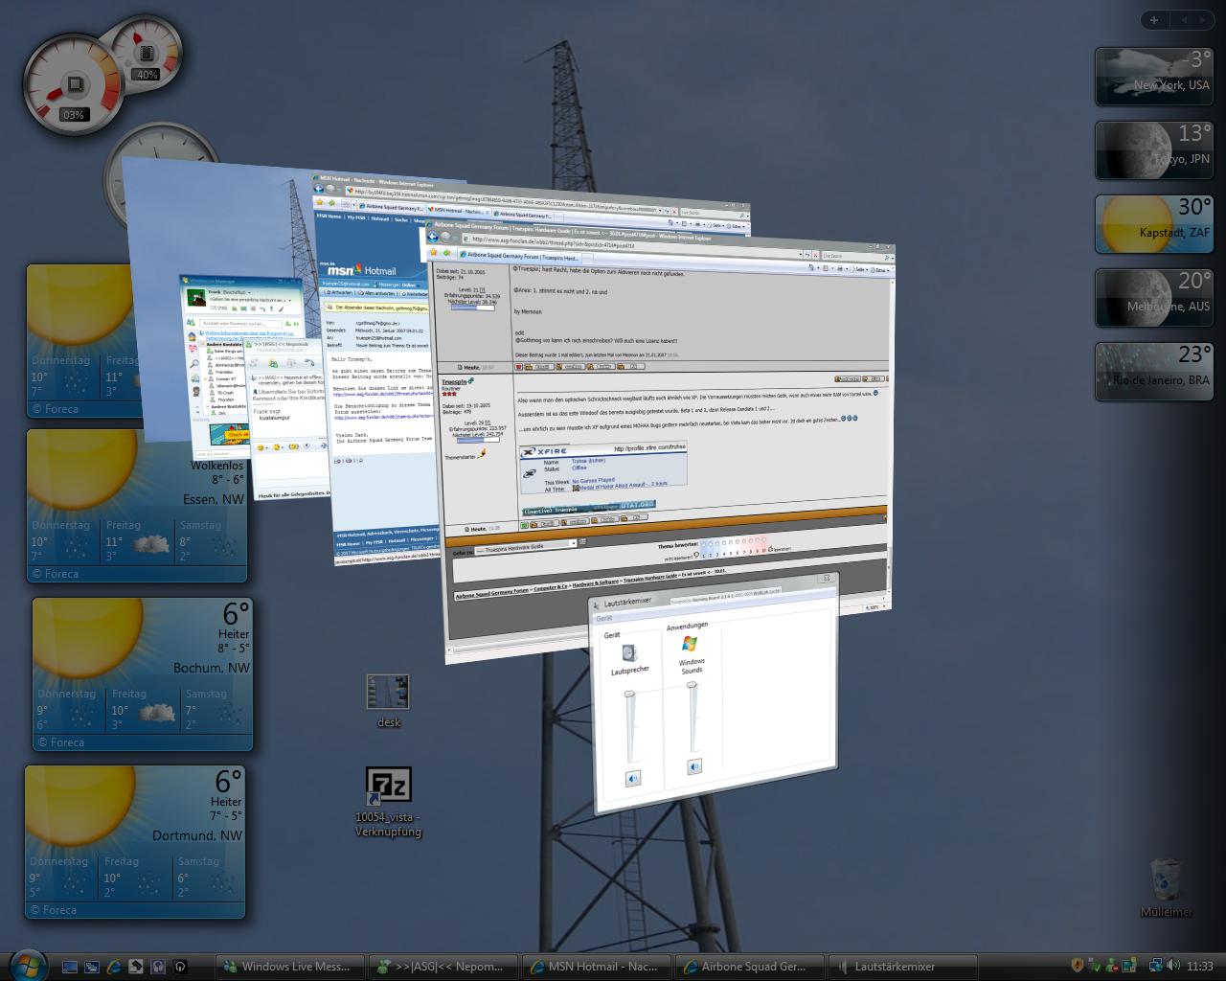
Task: Open the 7z 10054_vista shortcut on the desktop
Action: click(388, 788)
